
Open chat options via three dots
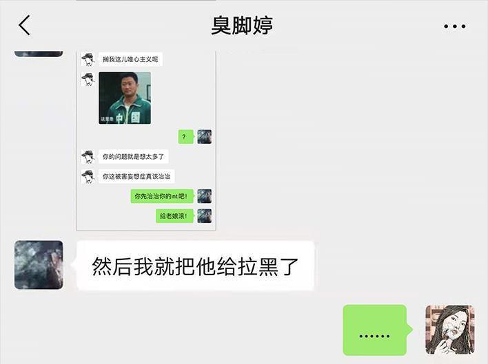(455, 26)
